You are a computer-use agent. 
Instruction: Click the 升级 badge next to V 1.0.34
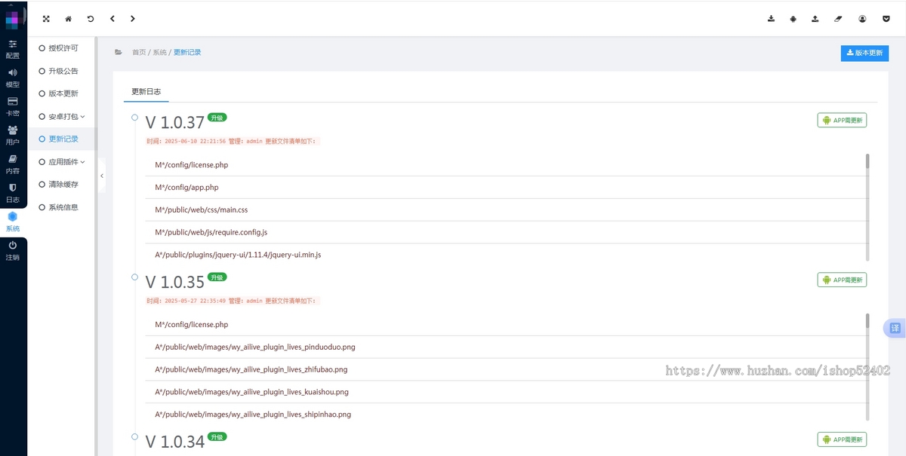coord(217,437)
